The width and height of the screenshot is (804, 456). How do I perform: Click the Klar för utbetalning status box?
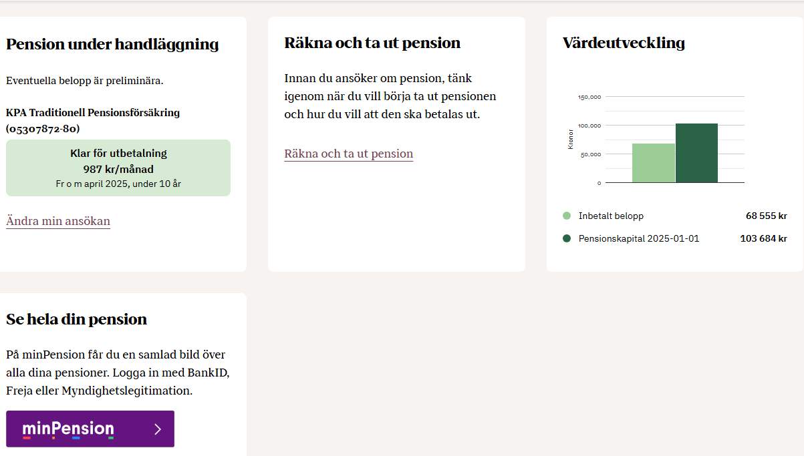click(x=118, y=168)
